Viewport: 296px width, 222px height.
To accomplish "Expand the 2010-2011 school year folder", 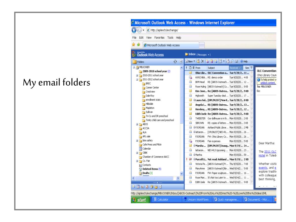I will point(137,75).
